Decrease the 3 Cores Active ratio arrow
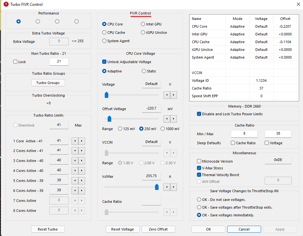The image size is (303, 236). click(75, 161)
